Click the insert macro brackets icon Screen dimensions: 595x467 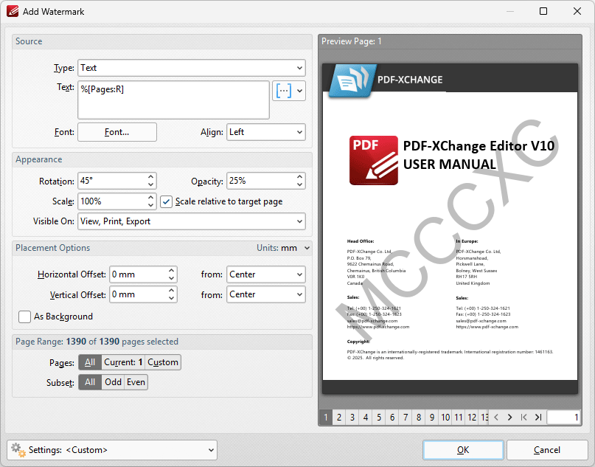[283, 91]
